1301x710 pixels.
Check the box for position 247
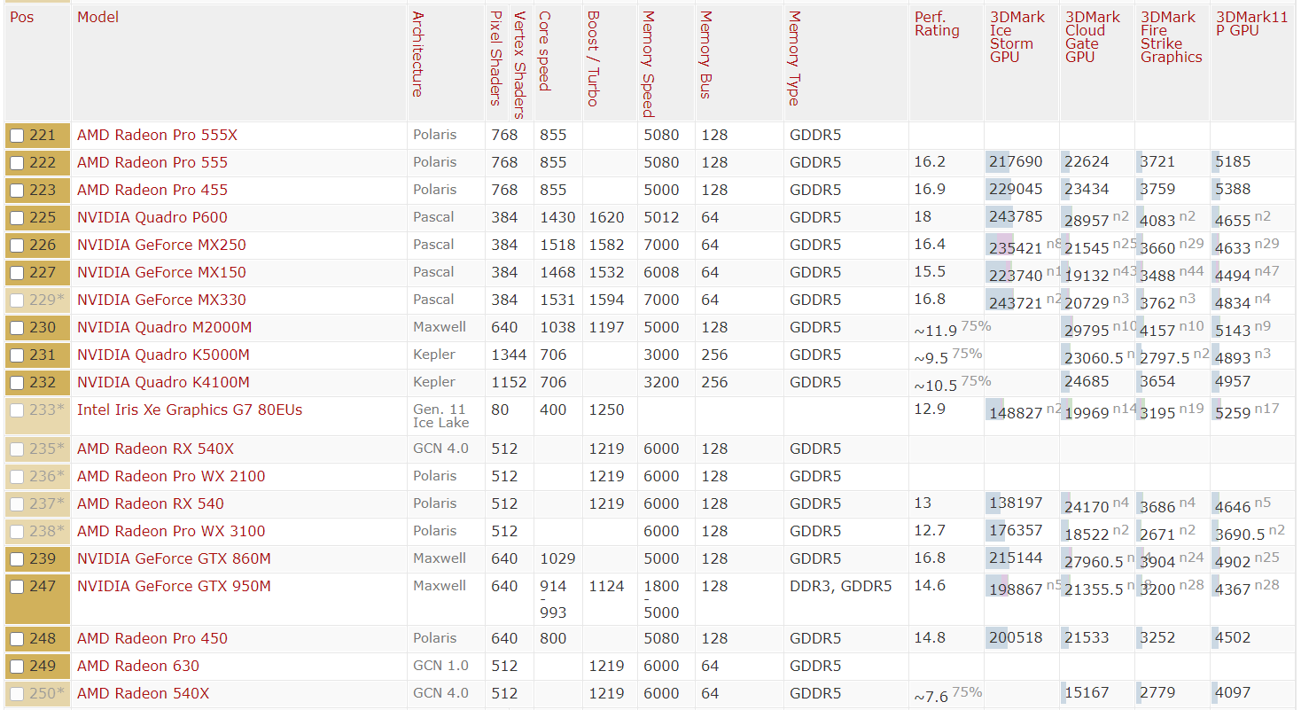pos(17,587)
